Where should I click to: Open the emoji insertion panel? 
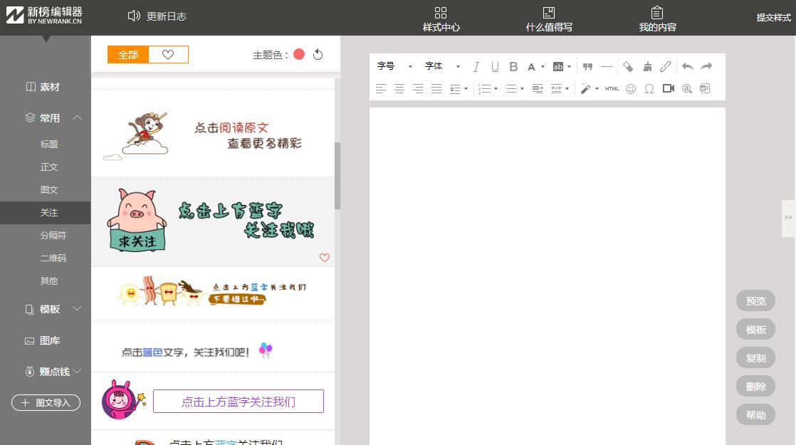tap(631, 88)
